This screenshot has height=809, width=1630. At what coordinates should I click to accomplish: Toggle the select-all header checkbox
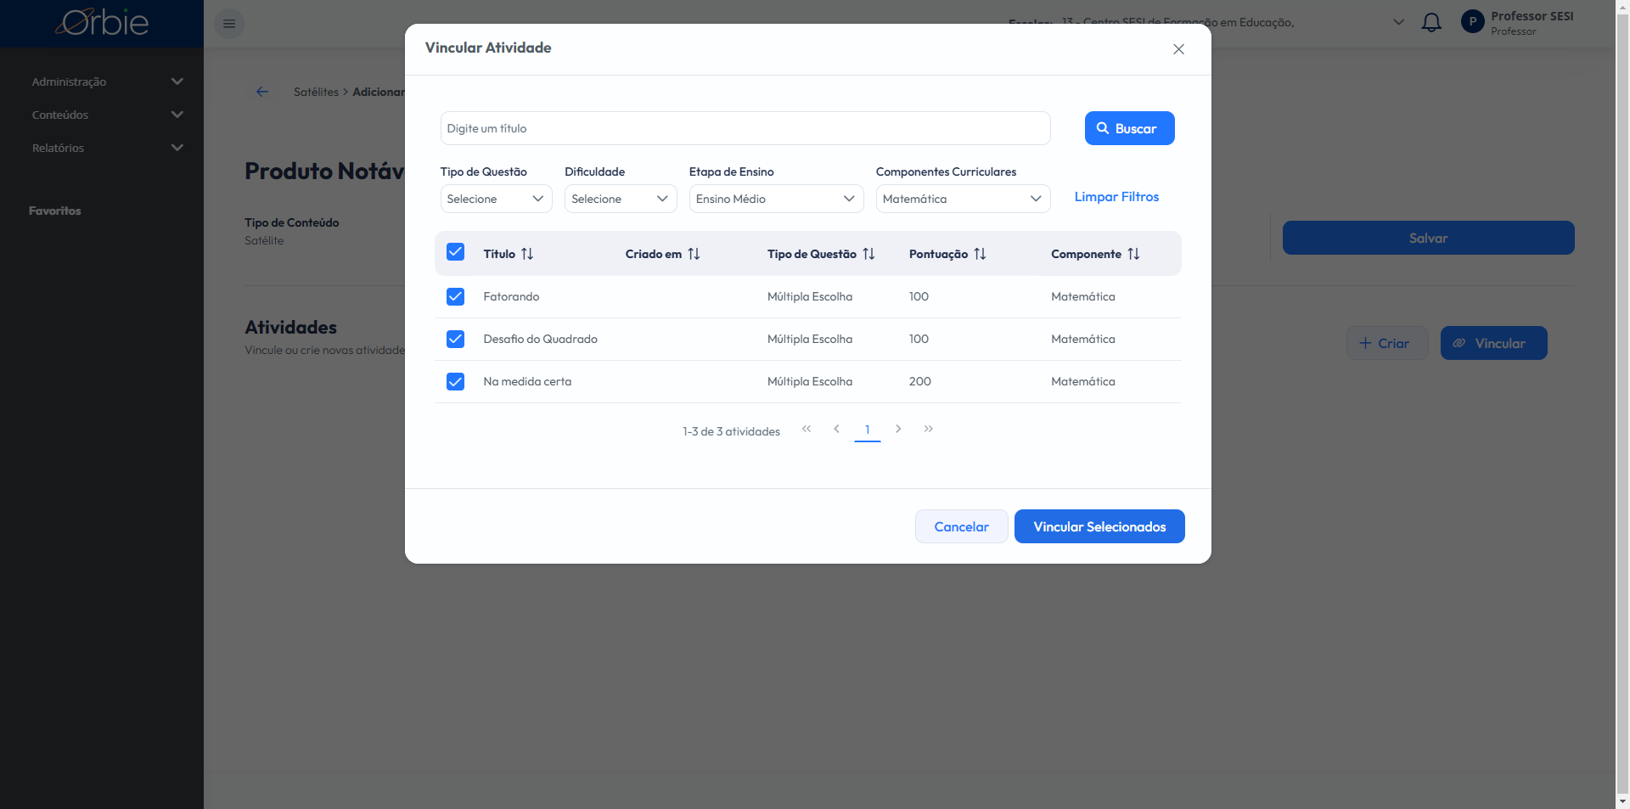pyautogui.click(x=455, y=252)
